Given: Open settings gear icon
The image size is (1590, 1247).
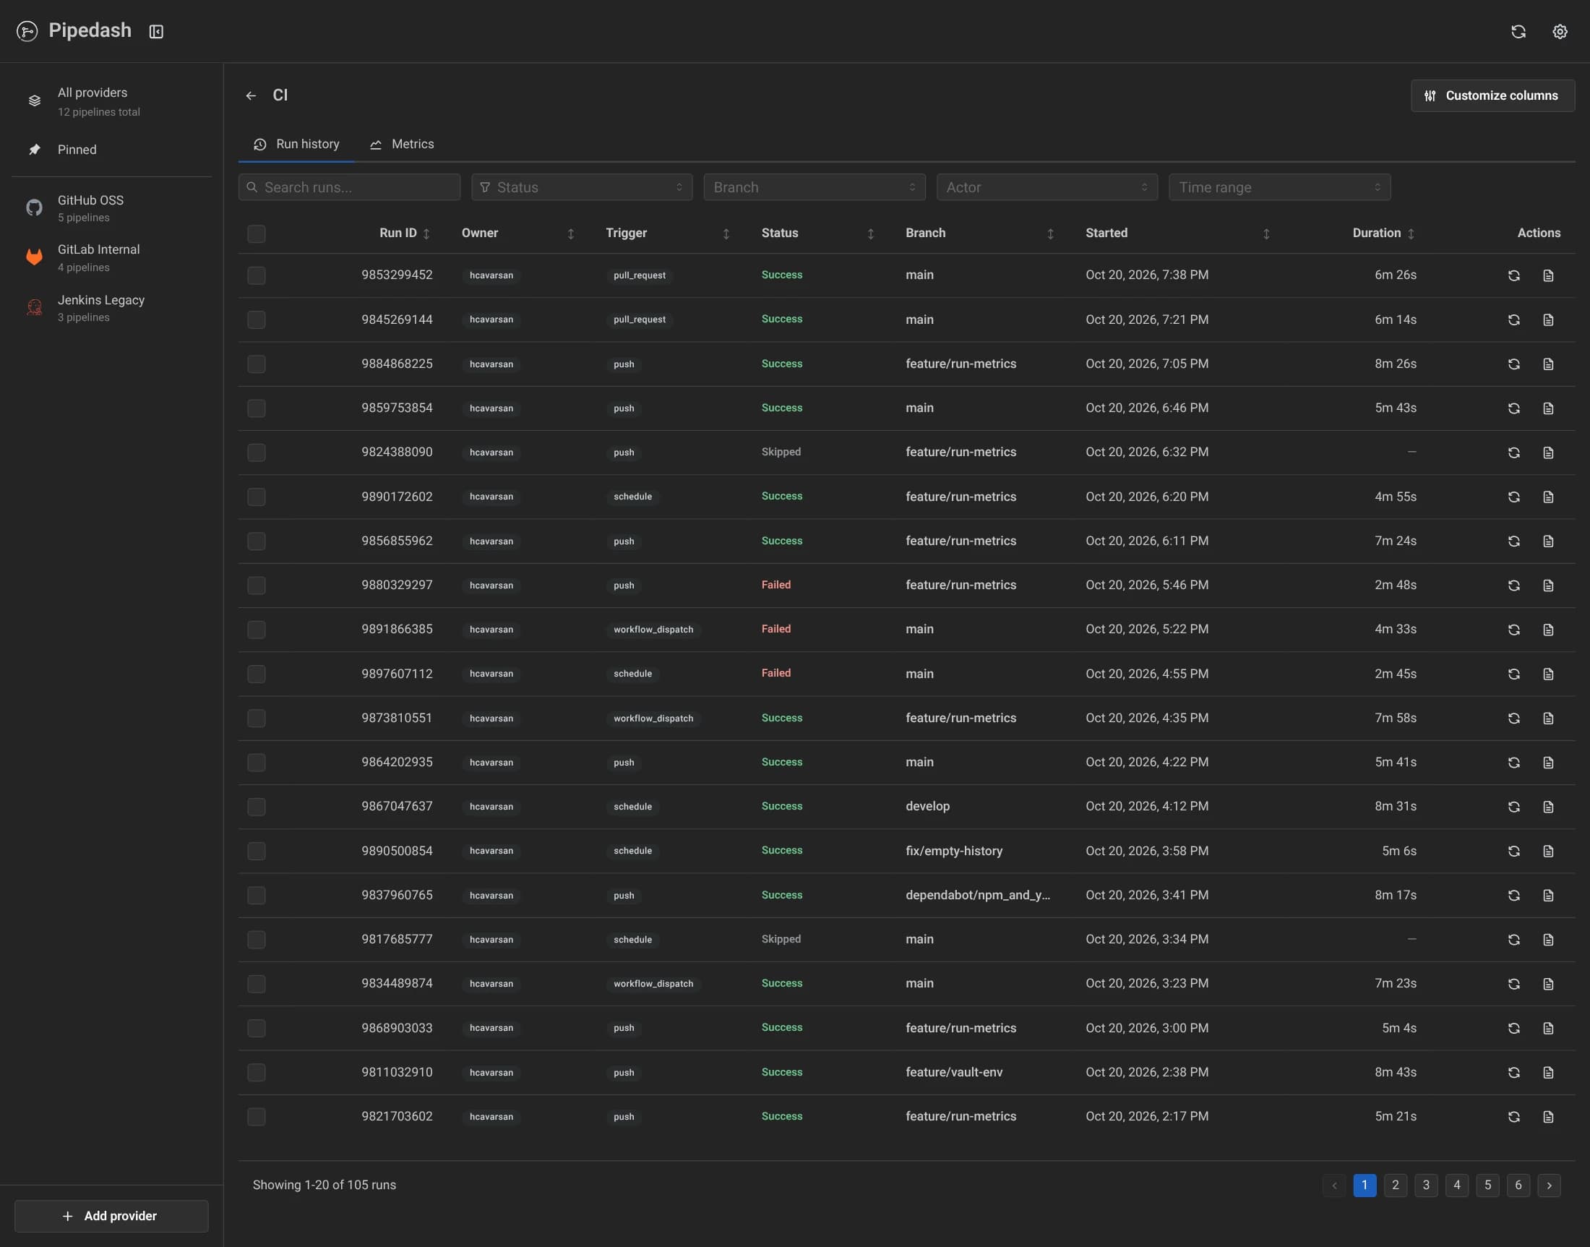Looking at the screenshot, I should [x=1560, y=31].
